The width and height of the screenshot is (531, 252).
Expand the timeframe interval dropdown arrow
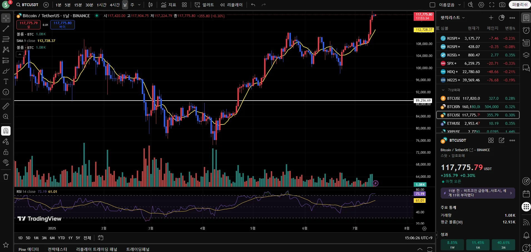tap(139, 5)
